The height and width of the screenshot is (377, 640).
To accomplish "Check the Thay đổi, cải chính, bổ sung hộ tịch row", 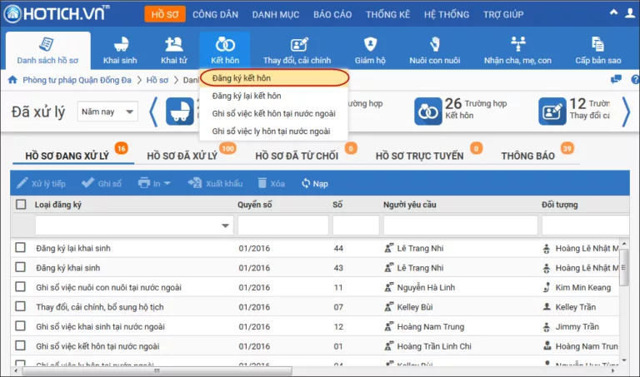I will pos(20,306).
